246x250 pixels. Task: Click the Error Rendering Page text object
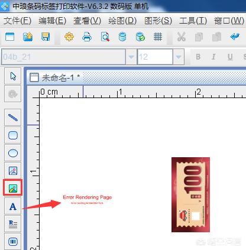pyautogui.click(x=88, y=199)
